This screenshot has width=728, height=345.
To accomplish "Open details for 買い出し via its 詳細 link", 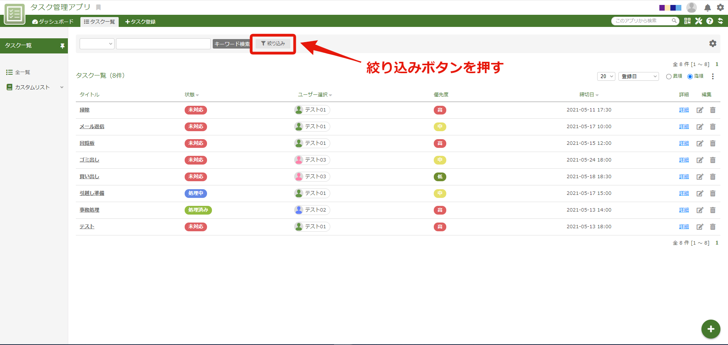I will tap(684, 176).
